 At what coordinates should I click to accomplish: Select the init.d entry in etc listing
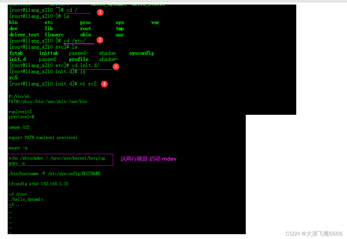(x=17, y=59)
